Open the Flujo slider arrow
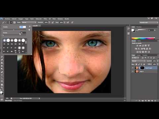 point(65,22)
